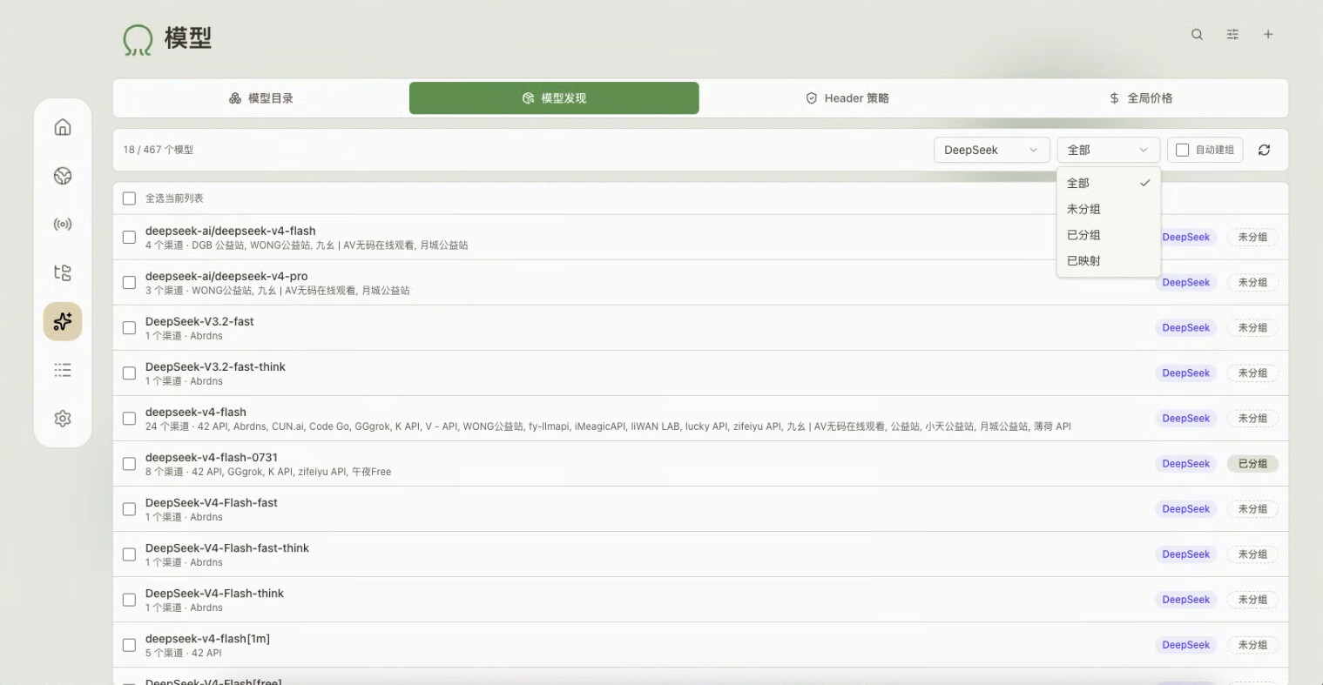Viewport: 1323px width, 685px height.
Task: Open the list sidebar icon
Action: 63,370
